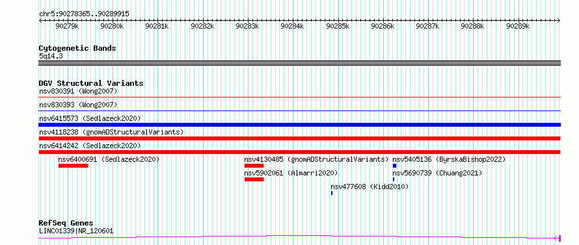Click the Cytogenetic Bands track title

coord(77,48)
